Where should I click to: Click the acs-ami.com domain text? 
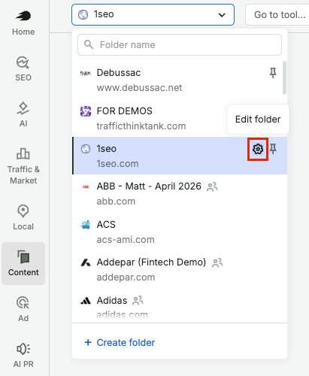tap(126, 240)
